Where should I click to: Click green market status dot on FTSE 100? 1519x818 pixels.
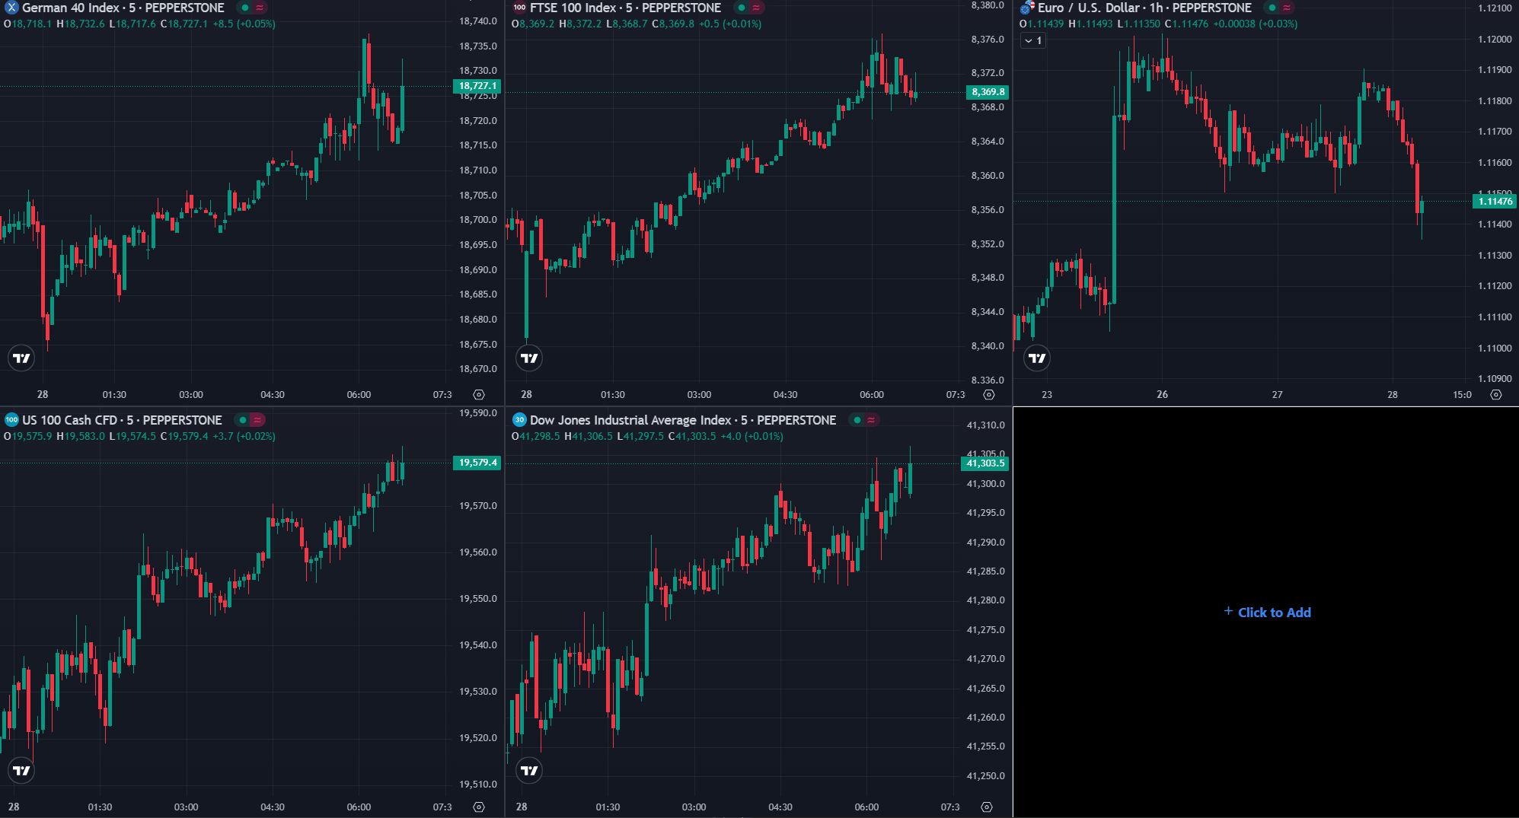742,8
